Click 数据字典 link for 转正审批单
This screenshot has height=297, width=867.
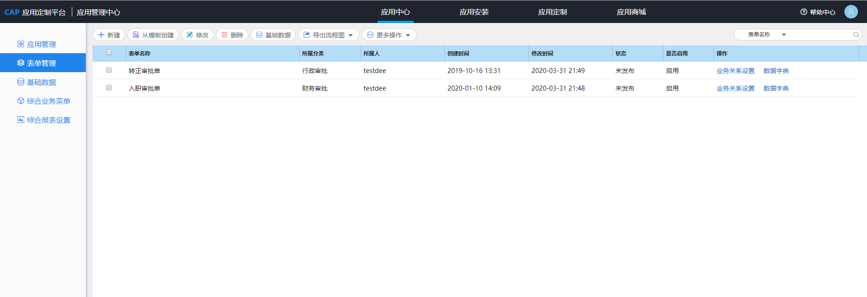coord(776,71)
